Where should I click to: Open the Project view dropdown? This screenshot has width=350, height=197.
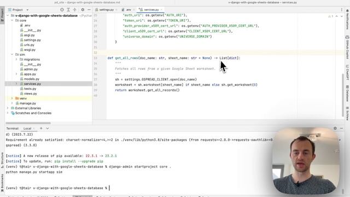click(27, 10)
